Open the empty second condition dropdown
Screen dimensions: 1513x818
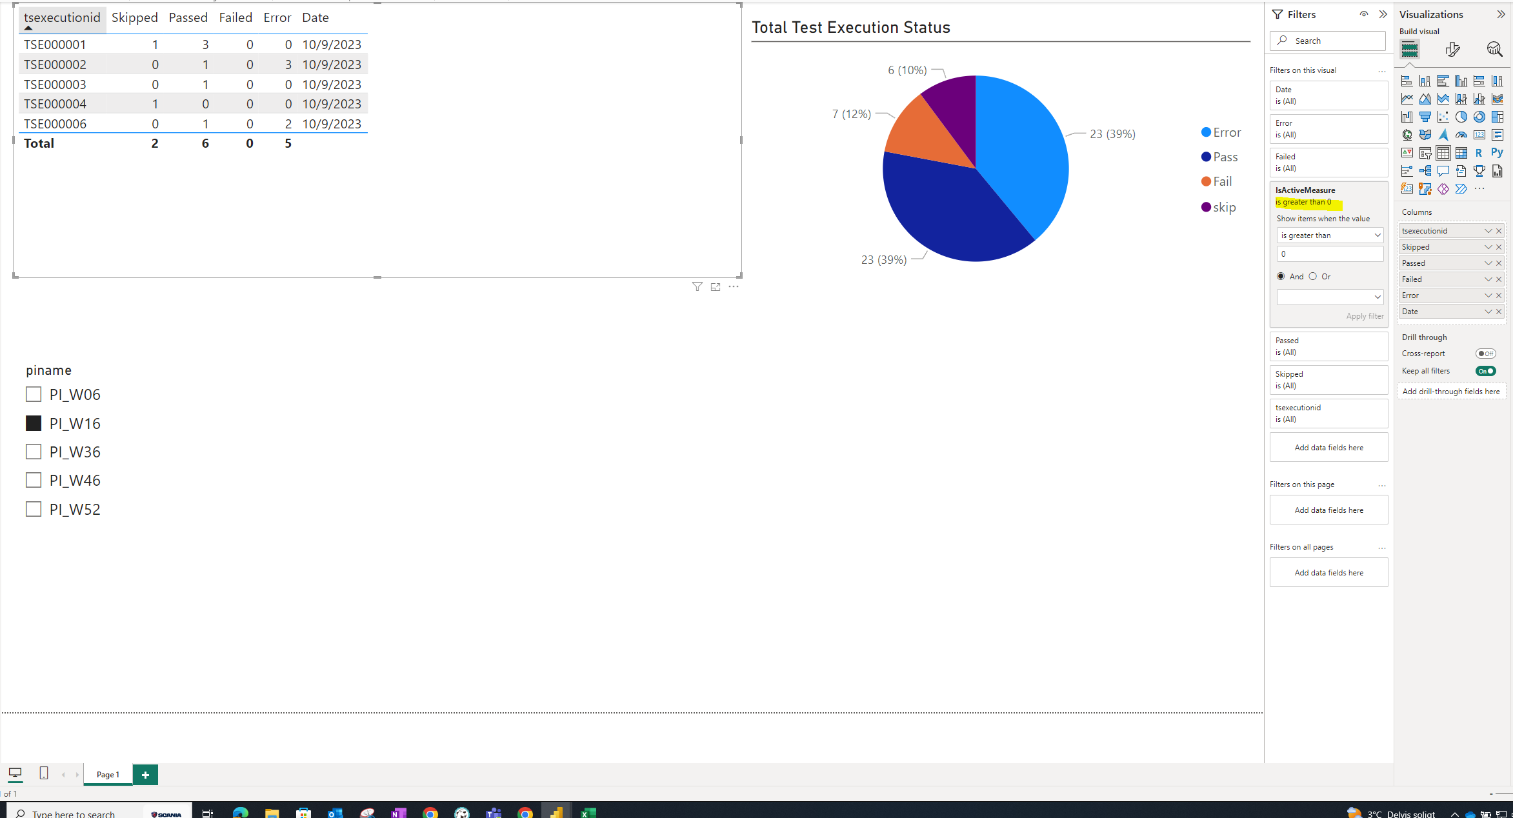tap(1330, 297)
